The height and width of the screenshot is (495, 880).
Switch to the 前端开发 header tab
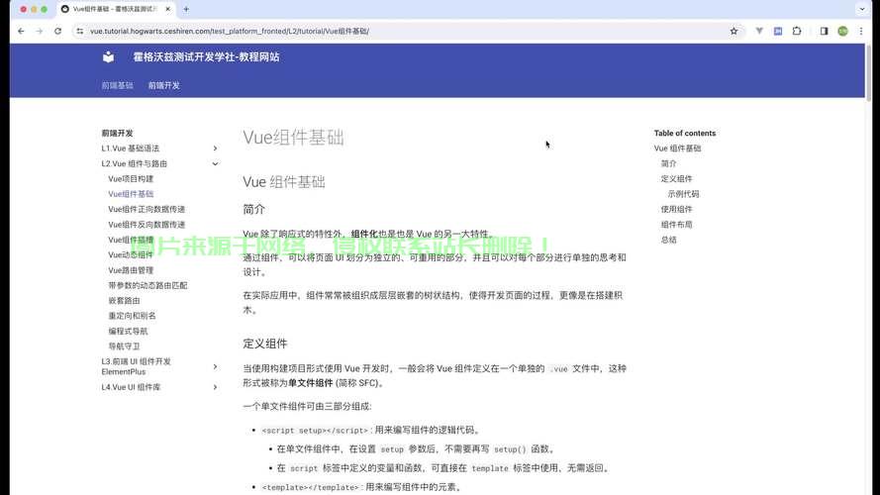point(164,86)
